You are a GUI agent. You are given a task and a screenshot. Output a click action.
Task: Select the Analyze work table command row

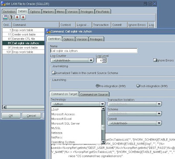coord(23,47)
